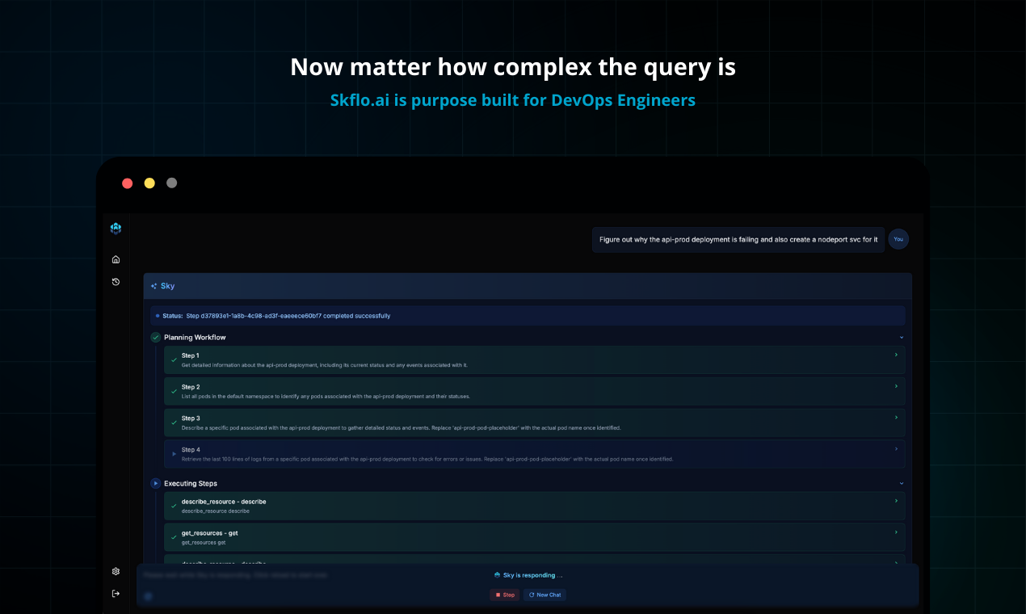Open the chat history icon in sidebar
Image resolution: width=1026 pixels, height=614 pixels.
[116, 282]
